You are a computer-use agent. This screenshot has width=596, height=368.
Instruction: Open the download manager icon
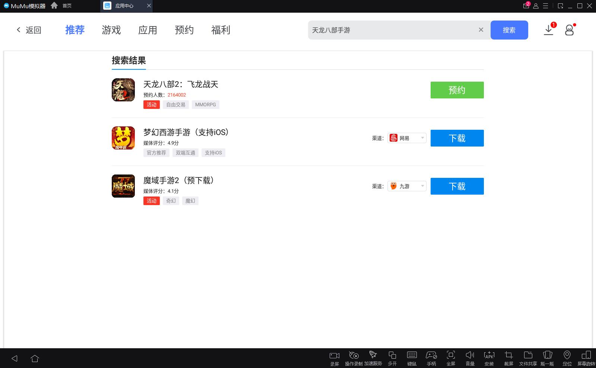pos(549,30)
